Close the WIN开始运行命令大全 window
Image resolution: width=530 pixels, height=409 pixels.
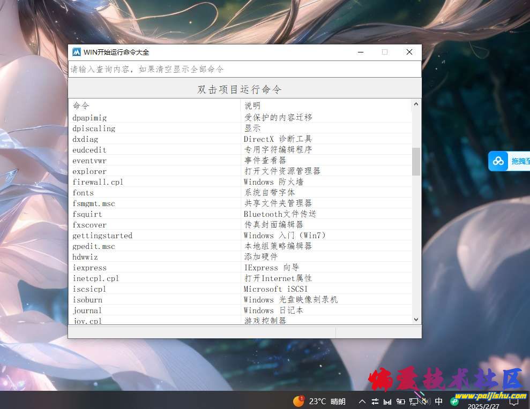click(409, 52)
